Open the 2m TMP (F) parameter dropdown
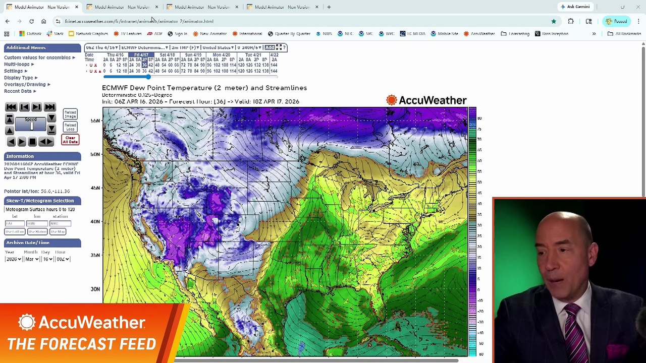This screenshot has width=646, height=363. pos(185,47)
